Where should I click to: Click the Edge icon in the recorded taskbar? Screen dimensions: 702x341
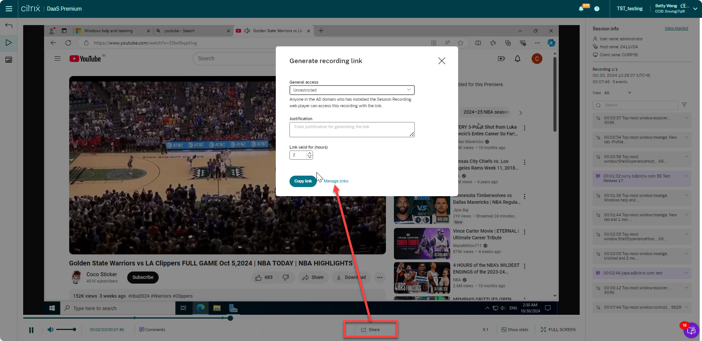(x=200, y=308)
